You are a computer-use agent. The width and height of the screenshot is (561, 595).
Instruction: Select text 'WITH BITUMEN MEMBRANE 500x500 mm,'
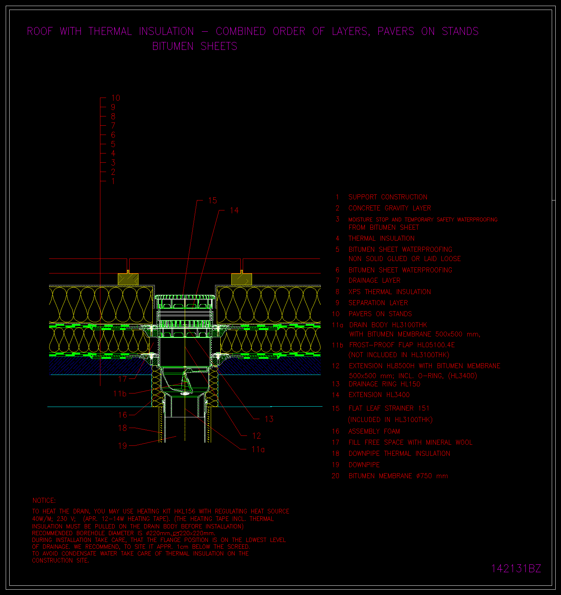point(415,334)
